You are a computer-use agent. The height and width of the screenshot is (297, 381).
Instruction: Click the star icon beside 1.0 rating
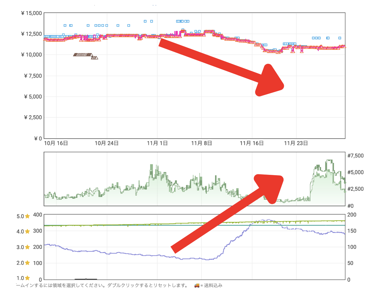(28, 278)
